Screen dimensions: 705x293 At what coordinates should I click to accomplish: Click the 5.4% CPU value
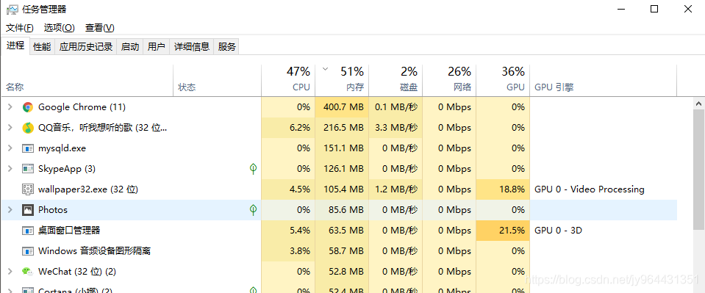pos(300,231)
